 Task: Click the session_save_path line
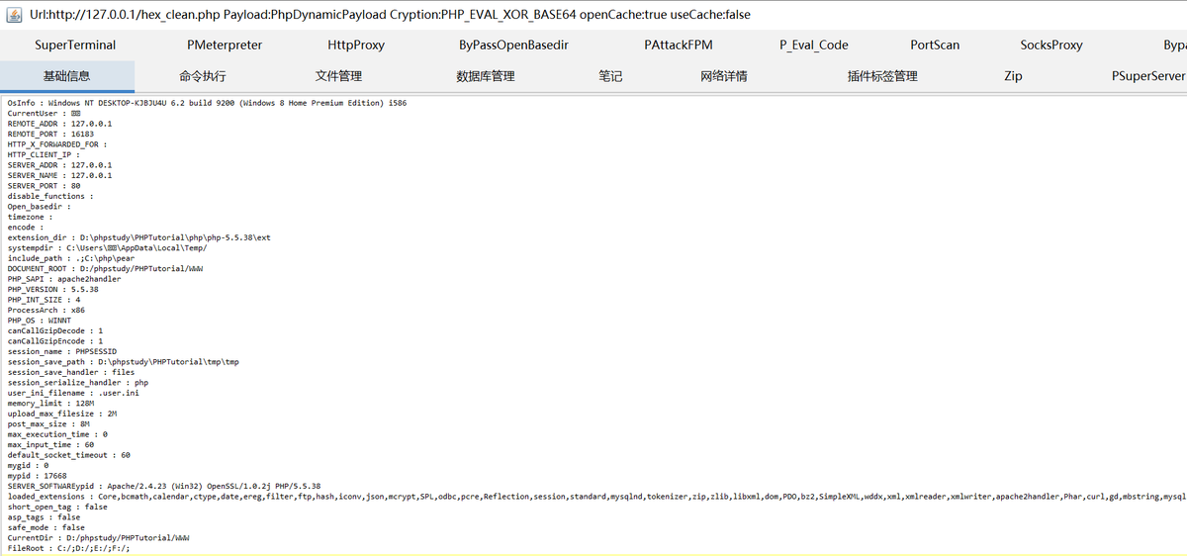124,362
